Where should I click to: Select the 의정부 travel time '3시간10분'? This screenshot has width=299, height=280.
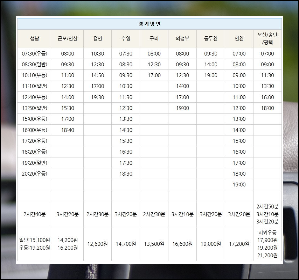[182, 214]
